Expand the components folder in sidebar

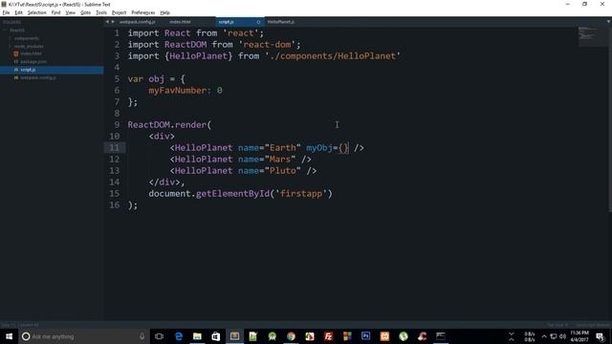point(11,38)
